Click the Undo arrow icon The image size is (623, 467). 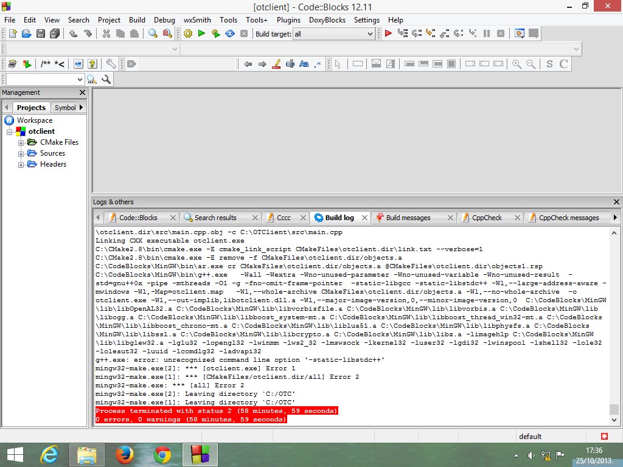(73, 34)
